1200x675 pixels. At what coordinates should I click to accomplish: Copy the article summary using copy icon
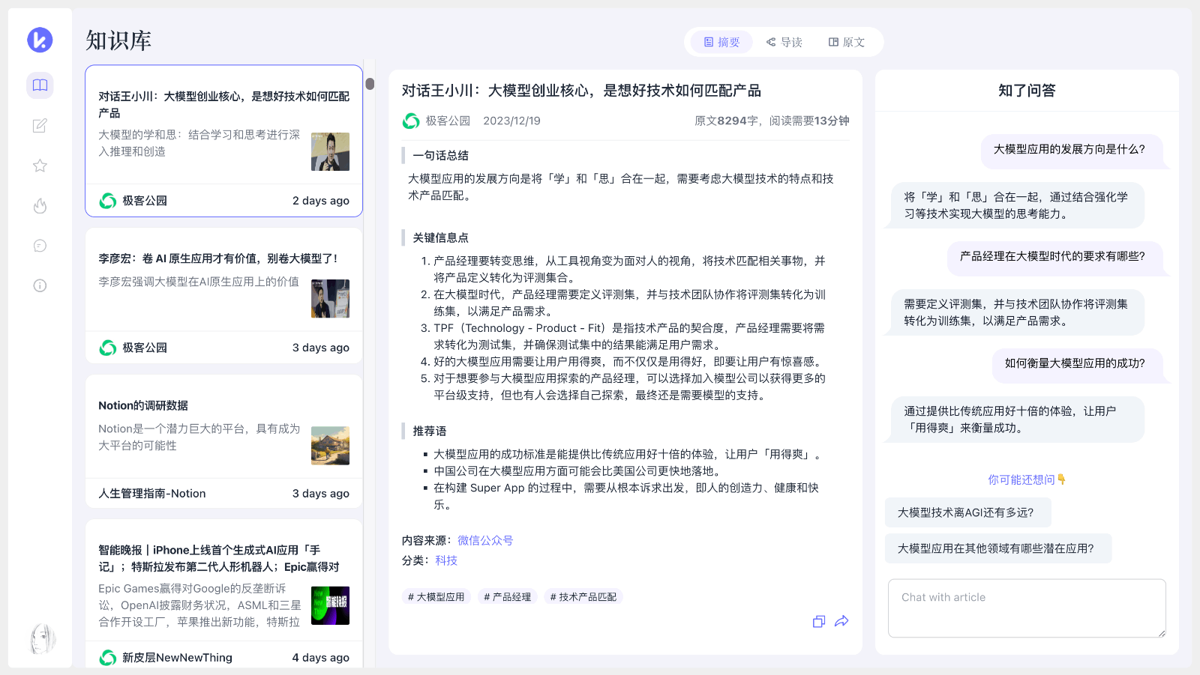point(817,621)
